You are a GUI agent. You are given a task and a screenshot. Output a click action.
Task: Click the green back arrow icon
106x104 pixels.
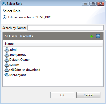click(92, 36)
